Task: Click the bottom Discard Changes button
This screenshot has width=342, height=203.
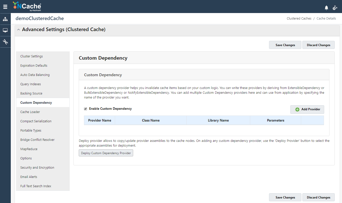Action: tap(318, 197)
